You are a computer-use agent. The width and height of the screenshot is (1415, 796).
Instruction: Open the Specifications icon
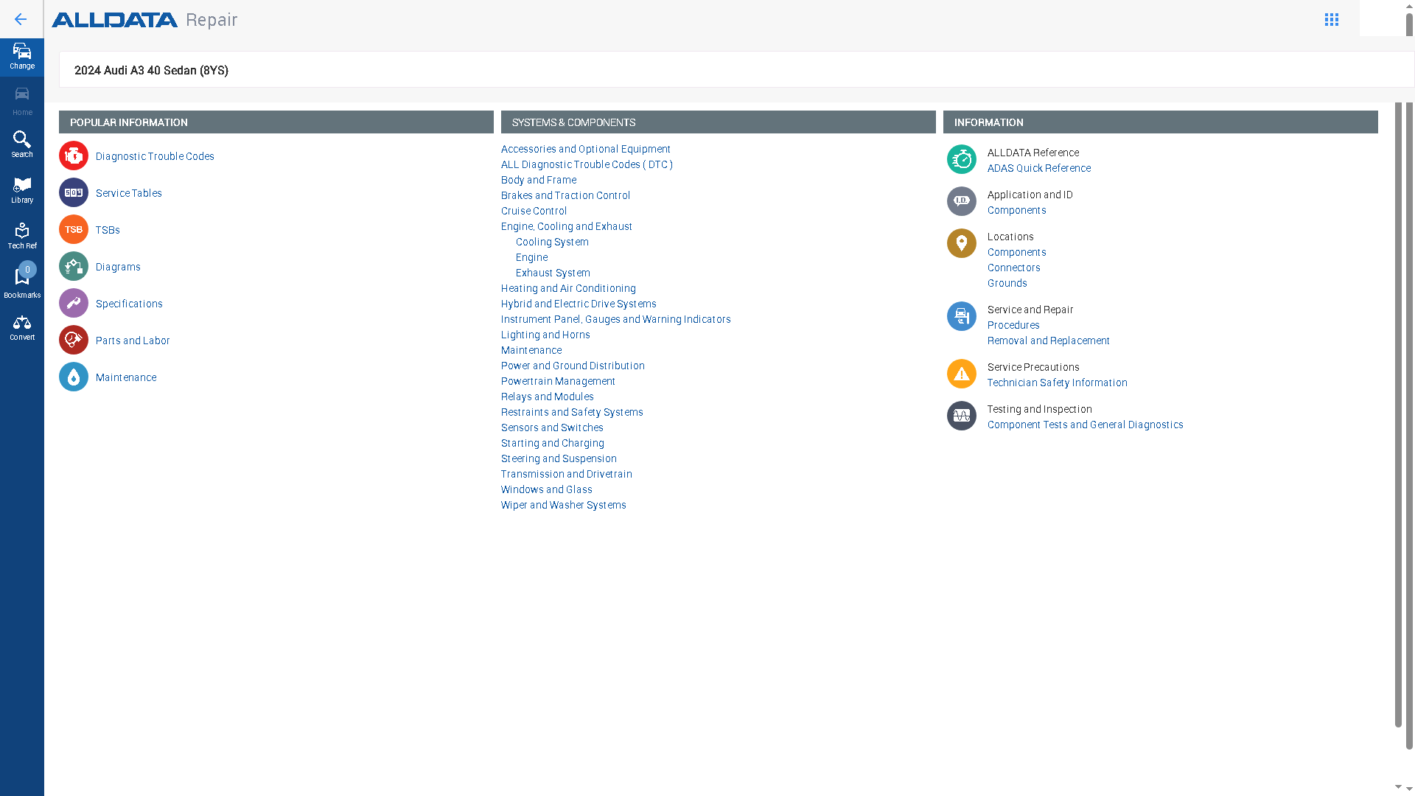click(x=73, y=303)
